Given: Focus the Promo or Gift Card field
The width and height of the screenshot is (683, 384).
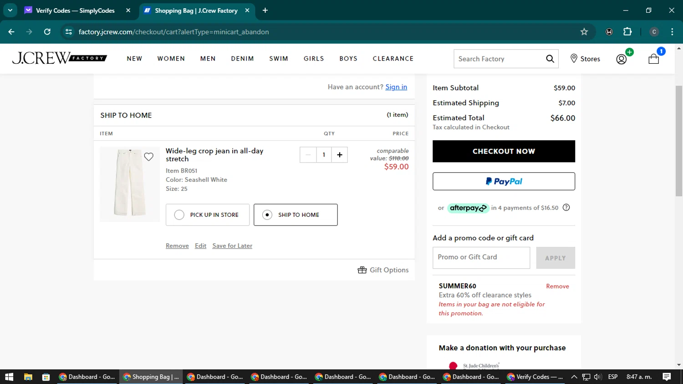Looking at the screenshot, I should (x=481, y=258).
